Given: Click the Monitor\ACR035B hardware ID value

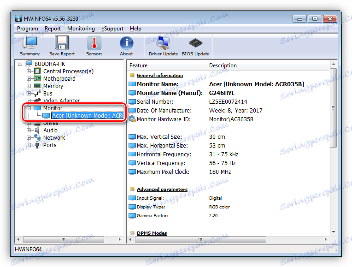Looking at the screenshot, I should coord(231,119).
